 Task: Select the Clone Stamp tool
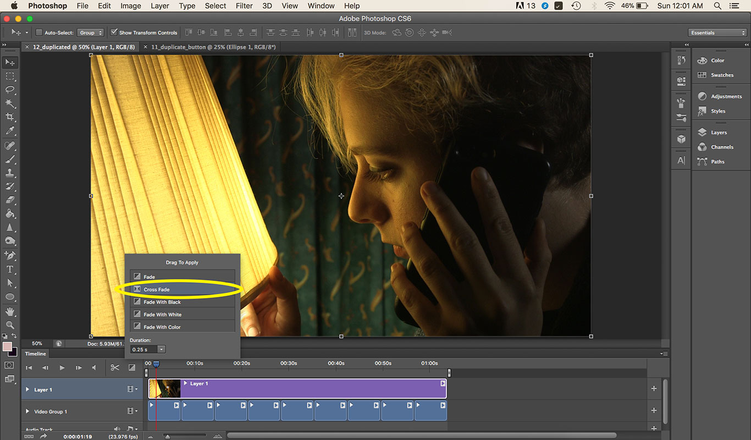click(x=10, y=173)
